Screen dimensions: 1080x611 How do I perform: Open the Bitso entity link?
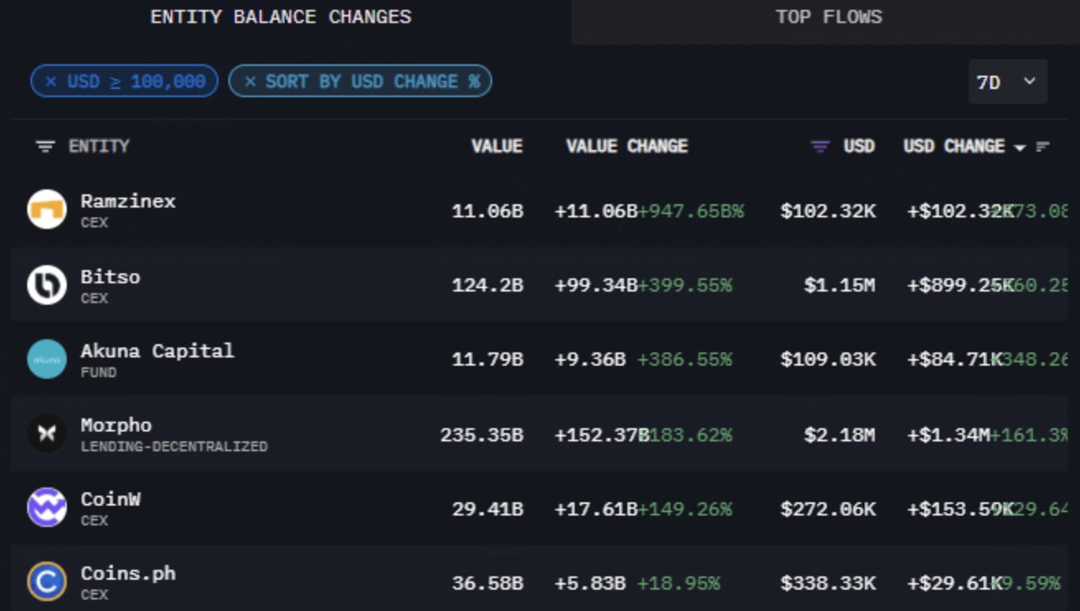[110, 277]
